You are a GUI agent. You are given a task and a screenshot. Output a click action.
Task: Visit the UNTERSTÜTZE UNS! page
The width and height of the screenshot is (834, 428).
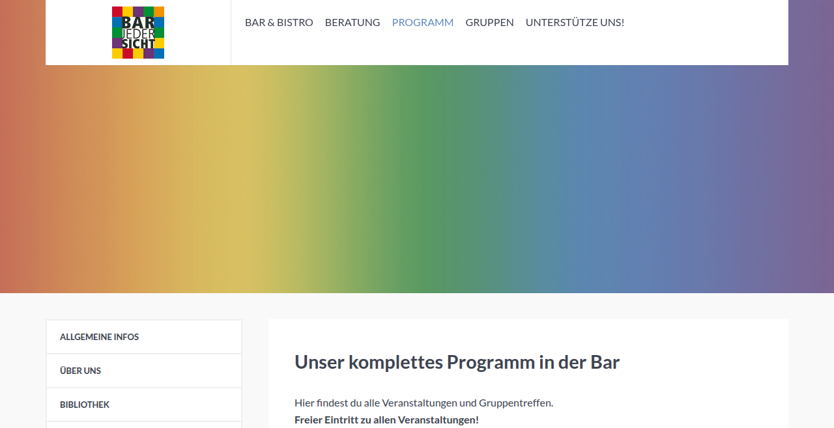tap(575, 22)
